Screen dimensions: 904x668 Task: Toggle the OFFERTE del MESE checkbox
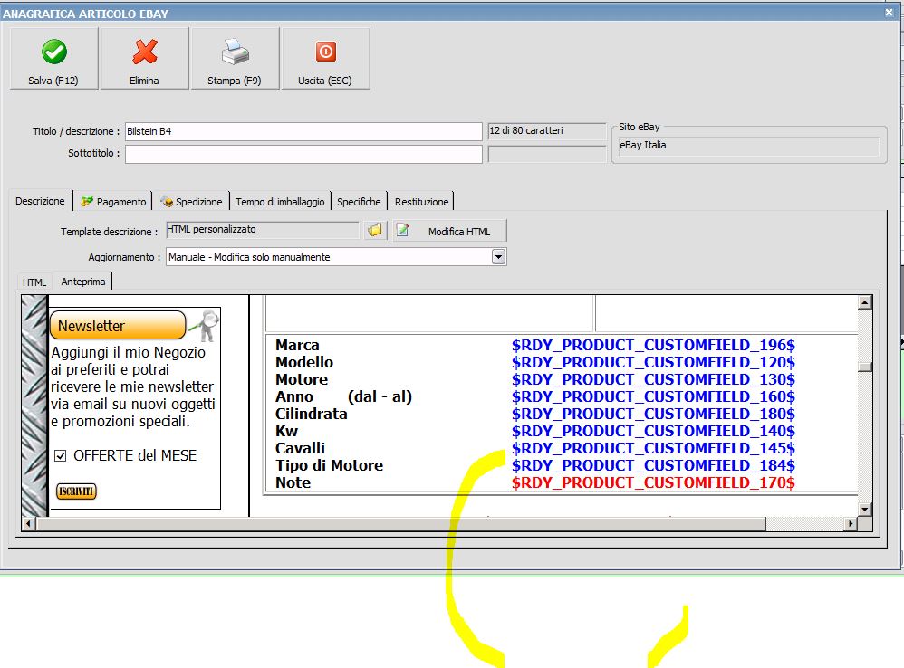[x=60, y=456]
